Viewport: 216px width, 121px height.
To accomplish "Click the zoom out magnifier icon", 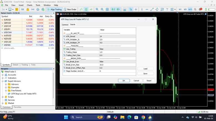I will (x=102, y=9).
